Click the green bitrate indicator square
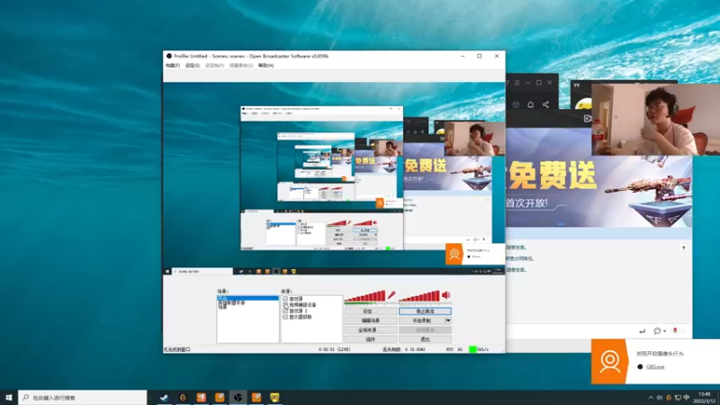720x405 pixels. (x=472, y=349)
